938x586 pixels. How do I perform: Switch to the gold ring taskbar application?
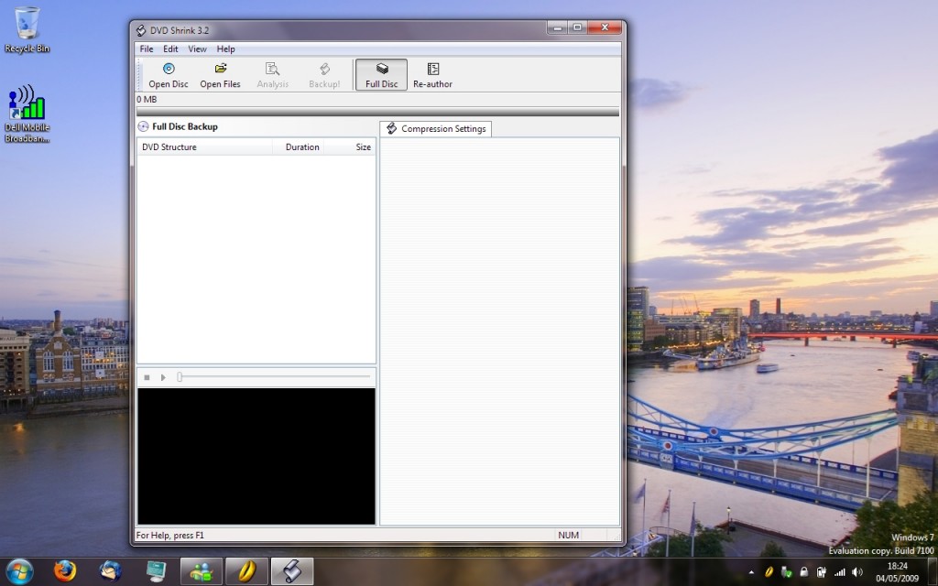coord(247,571)
